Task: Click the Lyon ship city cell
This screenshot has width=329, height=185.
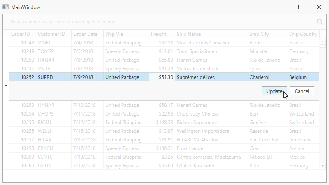Action: [x=268, y=69]
